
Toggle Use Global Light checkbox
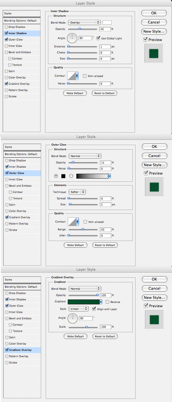point(98,38)
